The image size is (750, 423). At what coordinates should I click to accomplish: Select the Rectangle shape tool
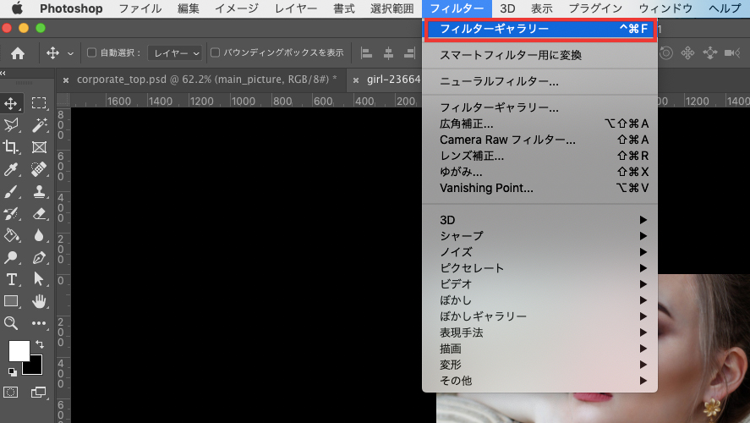point(11,301)
